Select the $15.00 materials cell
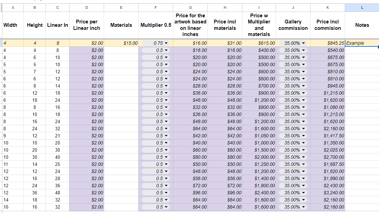Viewport: 379px width, 213px height. [121, 43]
